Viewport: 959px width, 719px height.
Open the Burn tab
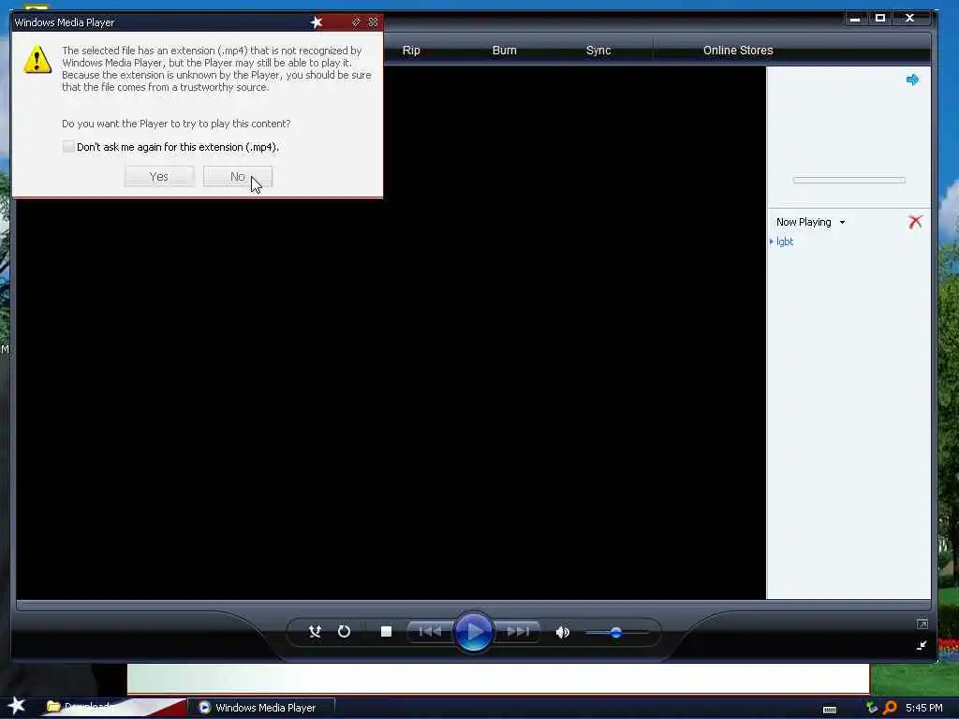tap(505, 51)
